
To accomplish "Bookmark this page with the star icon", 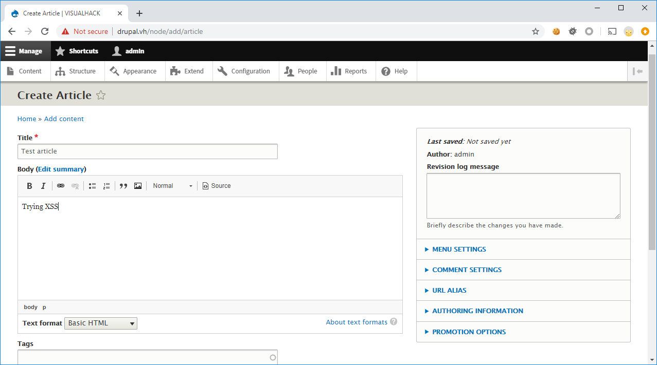I will pos(536,31).
